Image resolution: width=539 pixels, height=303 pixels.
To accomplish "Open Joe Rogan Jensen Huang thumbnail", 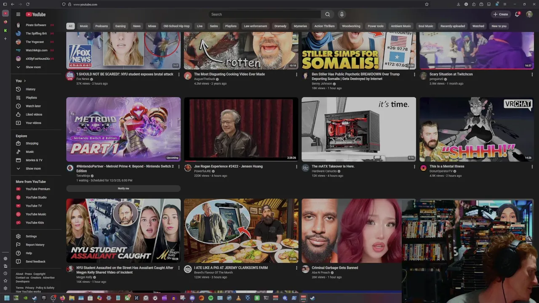I will click(x=241, y=129).
